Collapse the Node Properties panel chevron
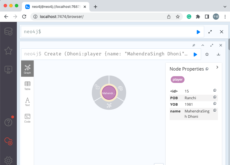This screenshot has height=165, width=230. tap(217, 67)
